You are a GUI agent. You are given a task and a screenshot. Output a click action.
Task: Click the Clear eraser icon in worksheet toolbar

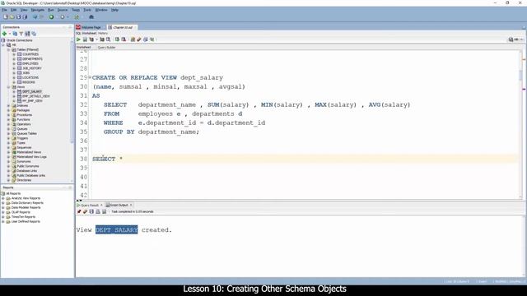point(139,39)
